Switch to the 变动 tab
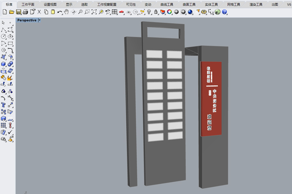292x194 pixels. pyautogui.click(x=148, y=4)
